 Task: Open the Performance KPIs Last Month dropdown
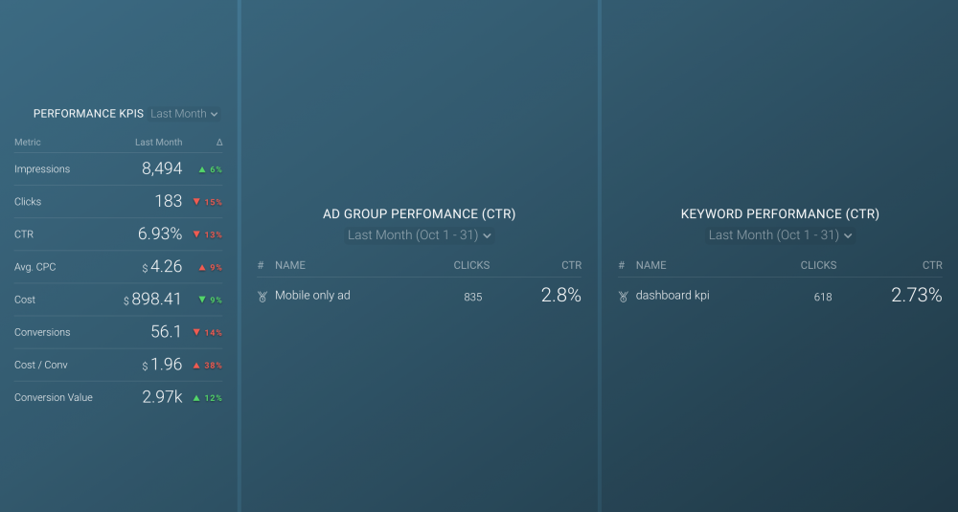184,114
